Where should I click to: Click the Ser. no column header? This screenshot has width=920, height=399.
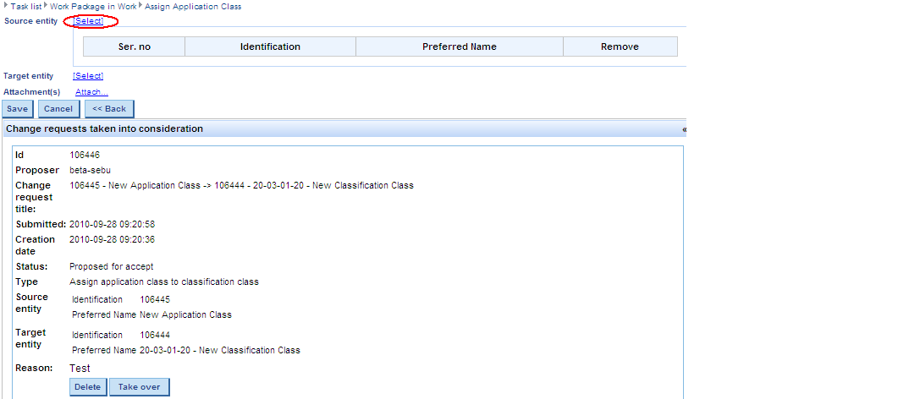(x=134, y=46)
